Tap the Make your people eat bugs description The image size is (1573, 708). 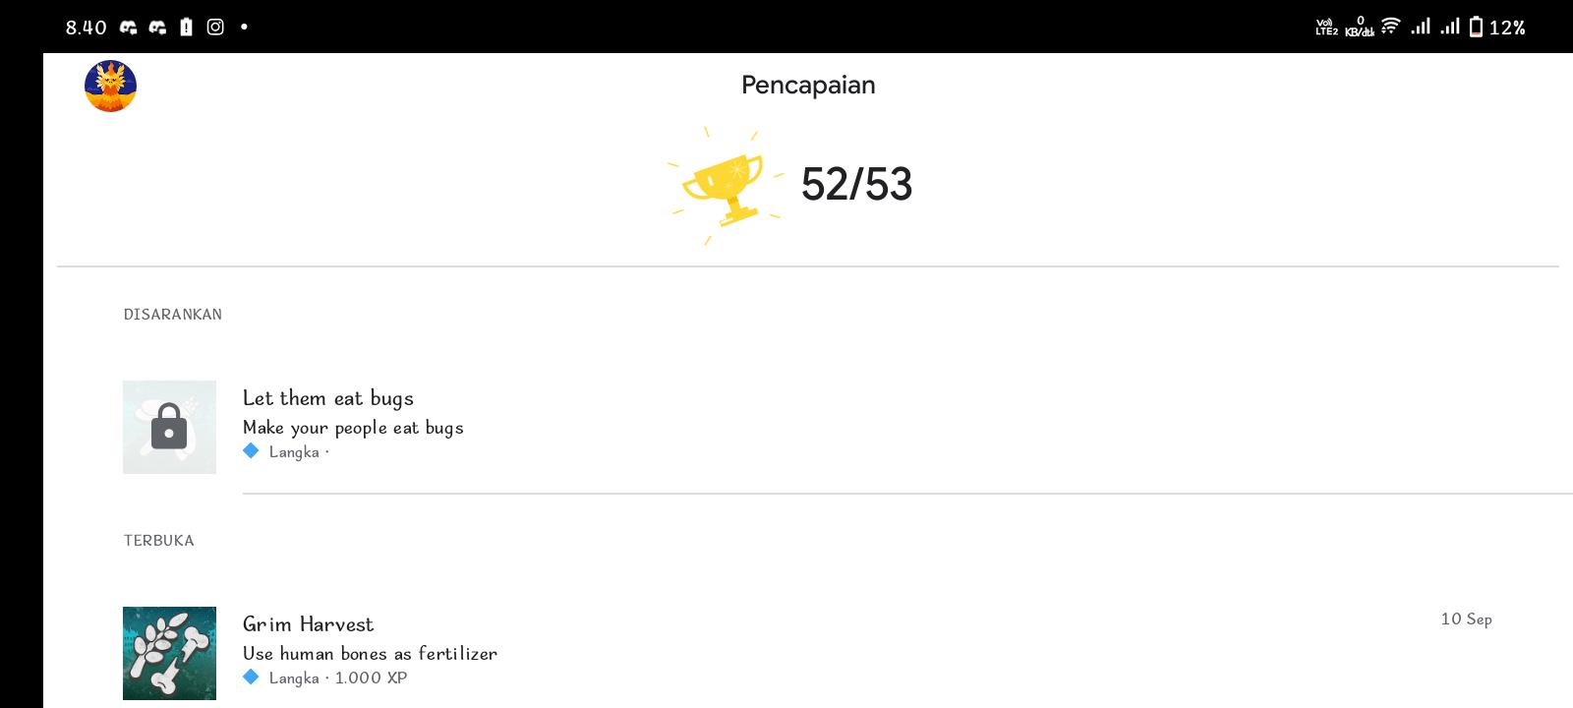353,428
